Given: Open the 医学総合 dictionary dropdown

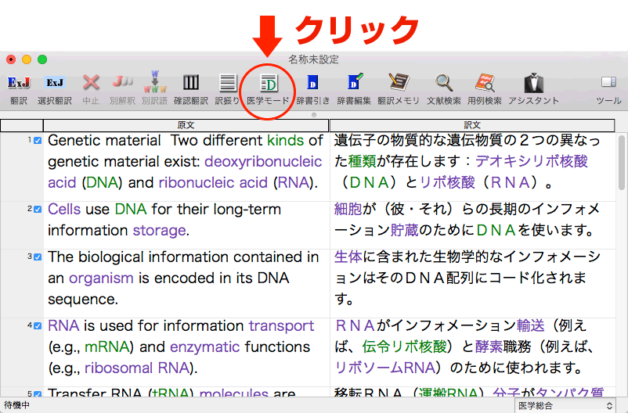Looking at the screenshot, I should click(x=566, y=406).
